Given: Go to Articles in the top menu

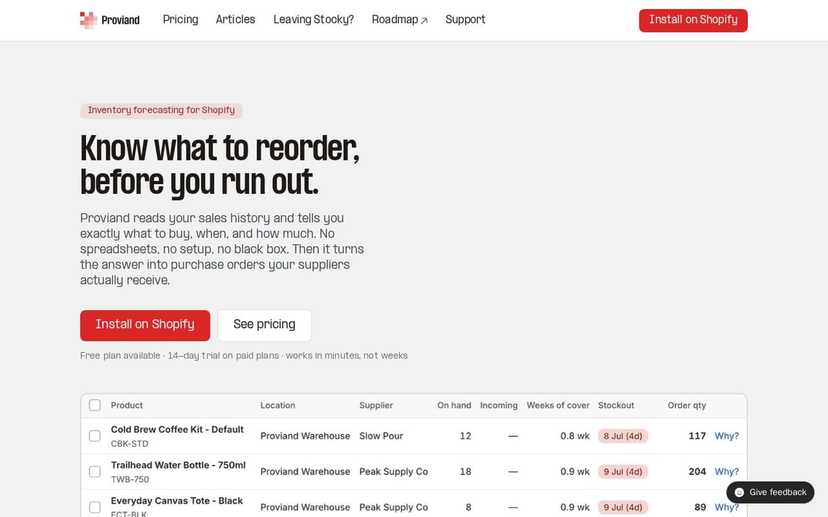Looking at the screenshot, I should [x=235, y=19].
